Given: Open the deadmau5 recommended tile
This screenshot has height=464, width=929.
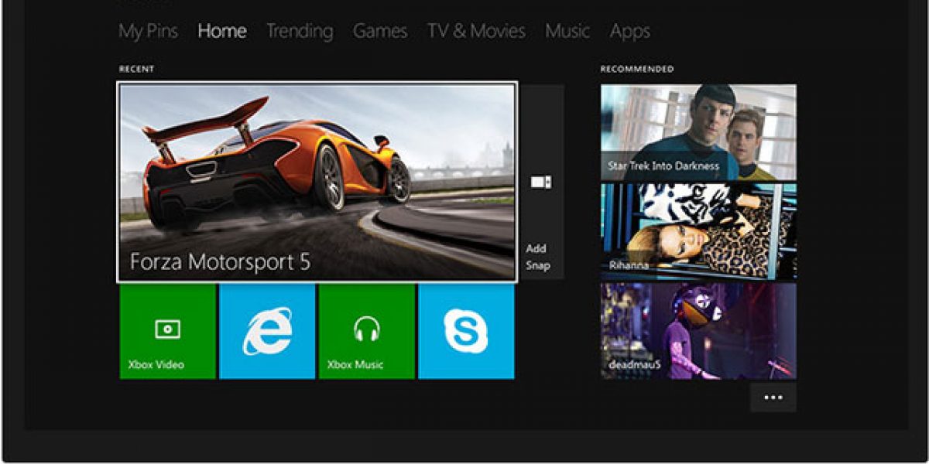Looking at the screenshot, I should [x=698, y=331].
